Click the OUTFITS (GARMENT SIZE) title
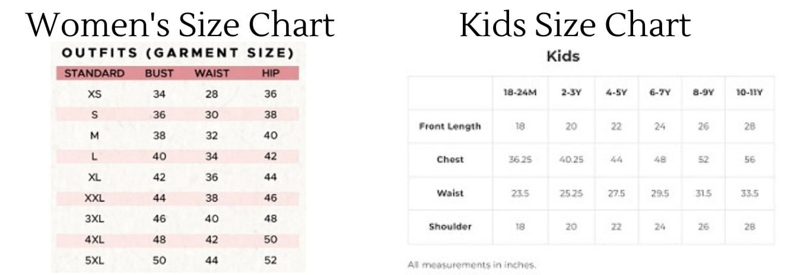 pyautogui.click(x=178, y=53)
